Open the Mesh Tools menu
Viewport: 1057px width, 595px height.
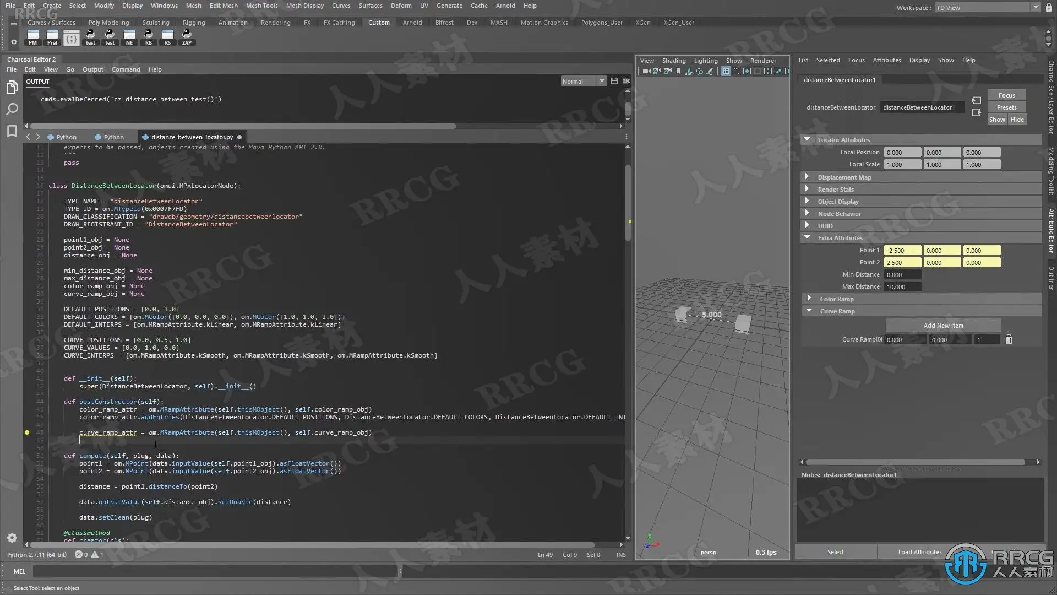coord(261,6)
